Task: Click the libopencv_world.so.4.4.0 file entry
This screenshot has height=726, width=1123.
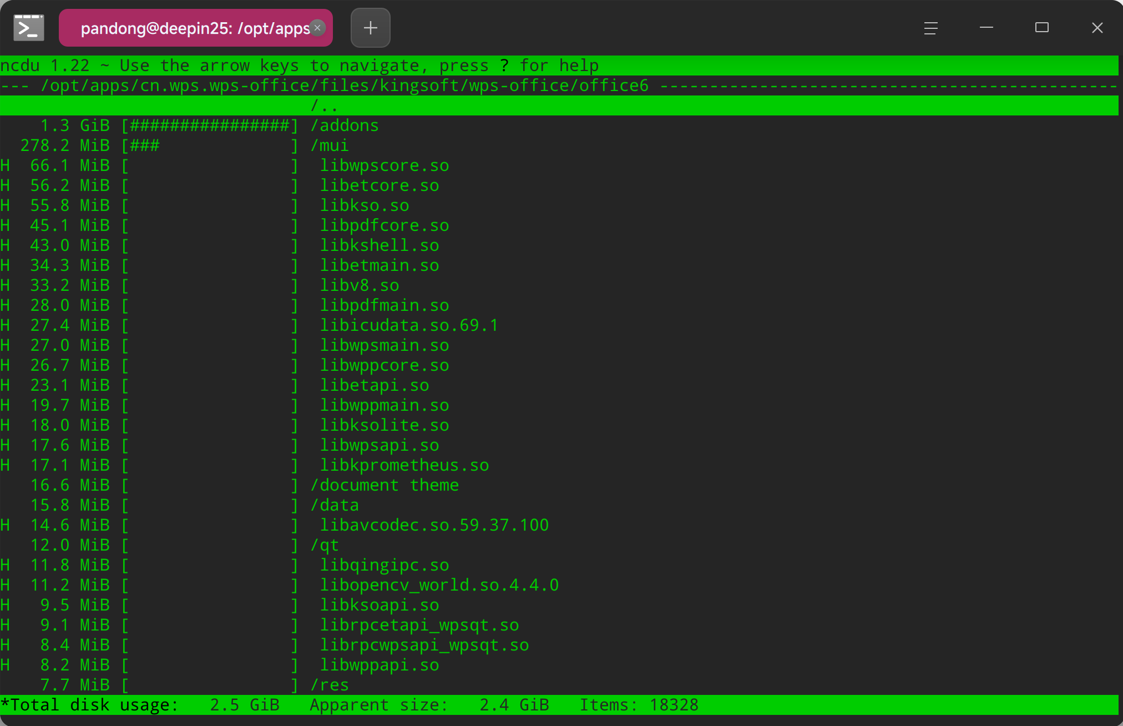Action: tap(439, 585)
